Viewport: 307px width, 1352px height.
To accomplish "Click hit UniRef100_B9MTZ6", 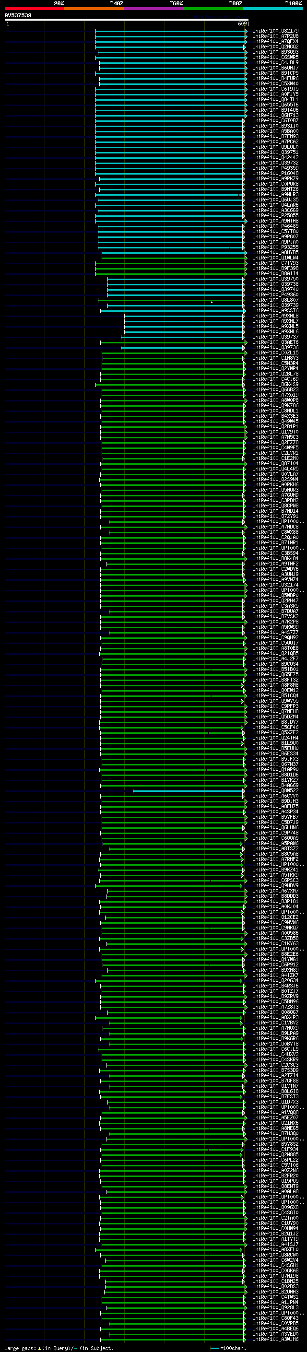I will (275, 189).
